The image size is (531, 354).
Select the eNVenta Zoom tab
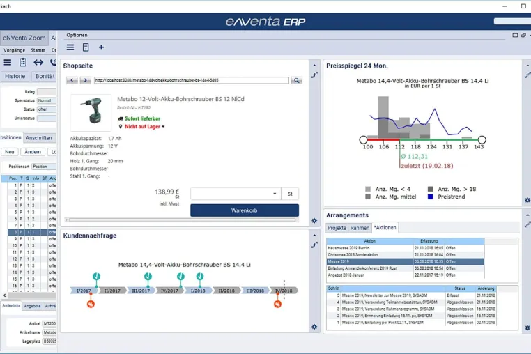(24, 38)
